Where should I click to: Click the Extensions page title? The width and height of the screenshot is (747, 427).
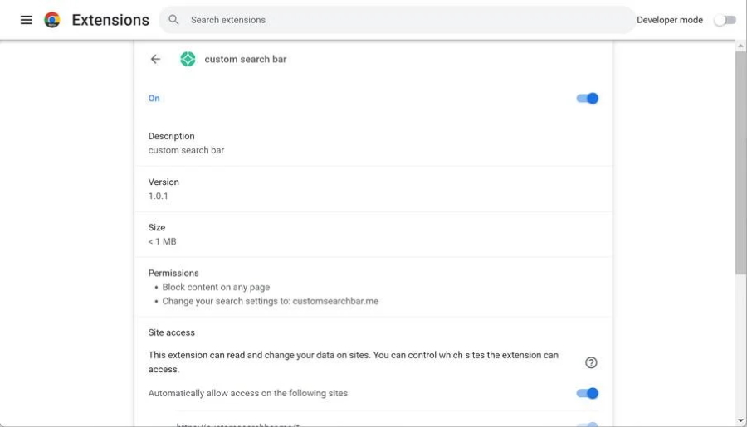110,20
